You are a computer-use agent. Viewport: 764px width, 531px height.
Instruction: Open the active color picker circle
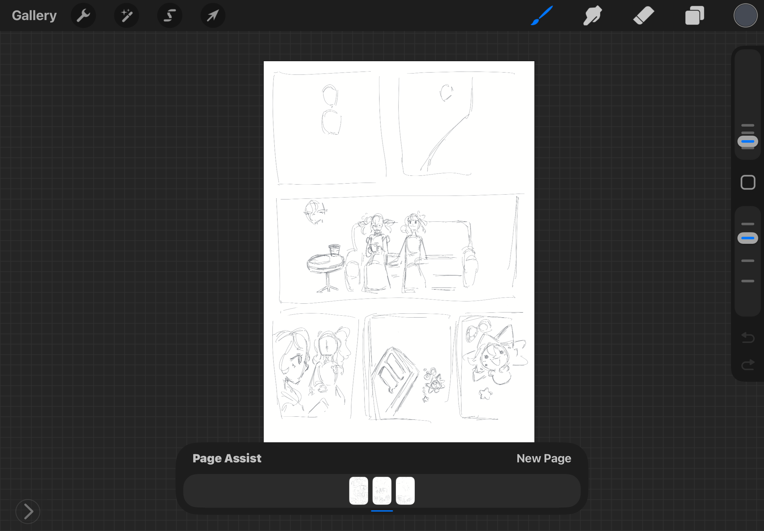745,16
